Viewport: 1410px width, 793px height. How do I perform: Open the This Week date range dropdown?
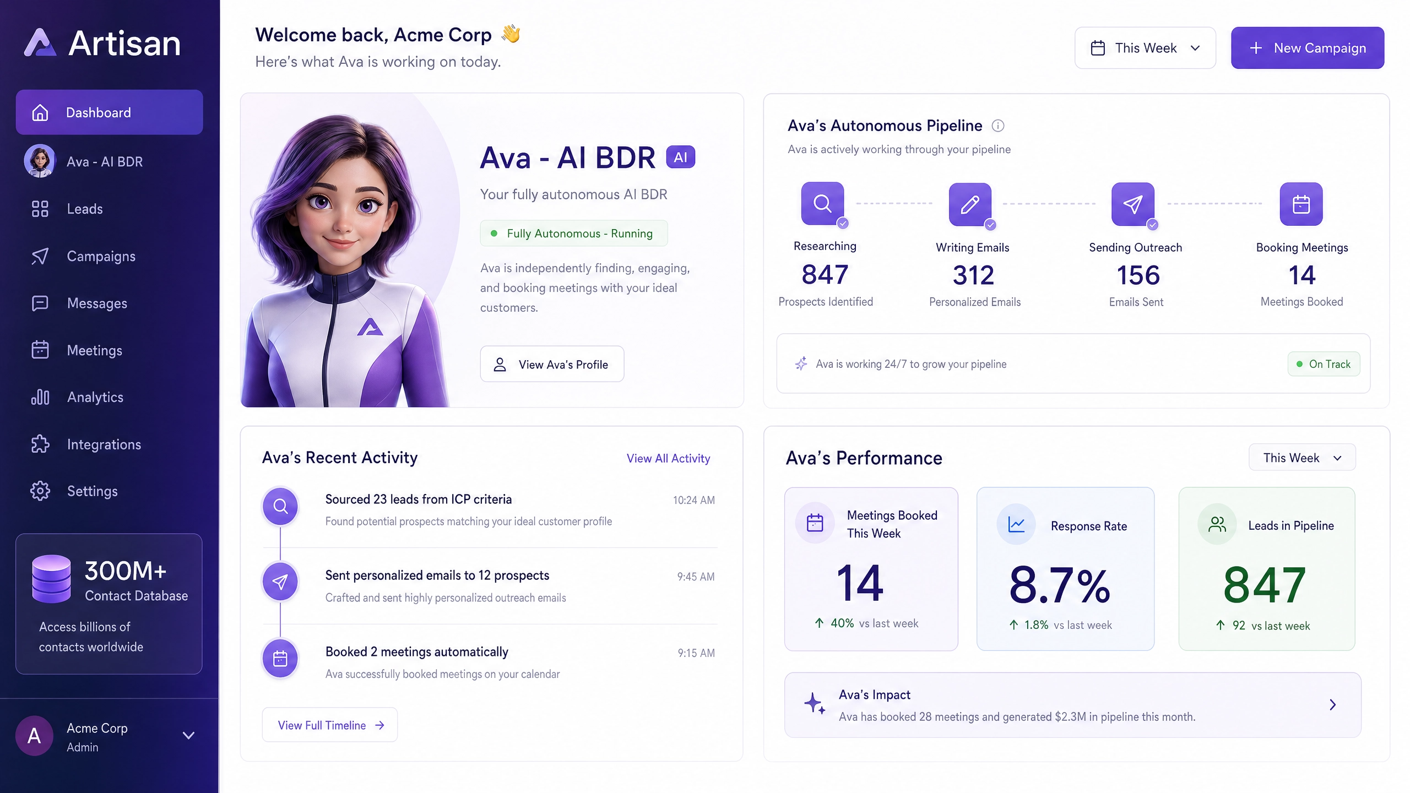click(x=1145, y=48)
